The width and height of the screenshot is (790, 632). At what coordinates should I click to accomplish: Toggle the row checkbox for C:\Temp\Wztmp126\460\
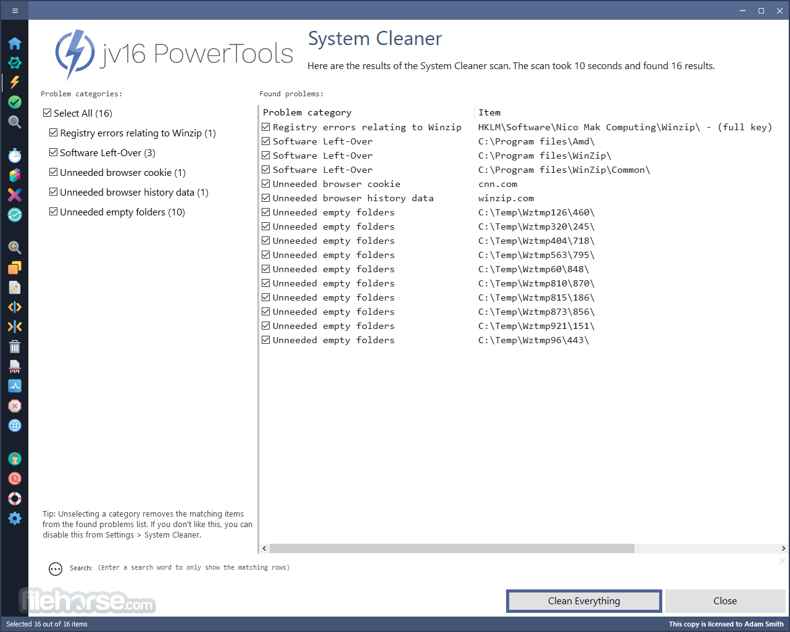[266, 212]
